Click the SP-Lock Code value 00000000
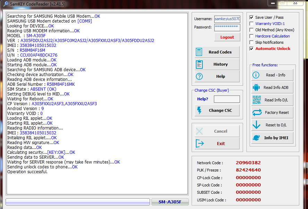The image size is (308, 209). [248, 185]
